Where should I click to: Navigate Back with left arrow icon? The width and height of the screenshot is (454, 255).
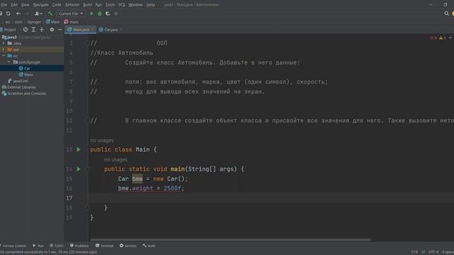point(18,13)
